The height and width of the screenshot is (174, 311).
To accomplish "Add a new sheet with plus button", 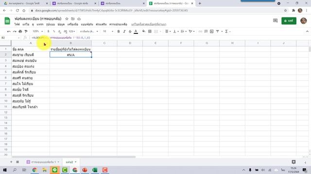I will click(x=11, y=162).
